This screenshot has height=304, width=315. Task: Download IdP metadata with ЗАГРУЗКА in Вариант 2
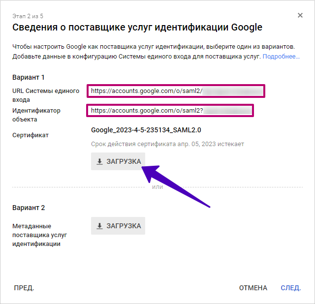click(x=118, y=226)
